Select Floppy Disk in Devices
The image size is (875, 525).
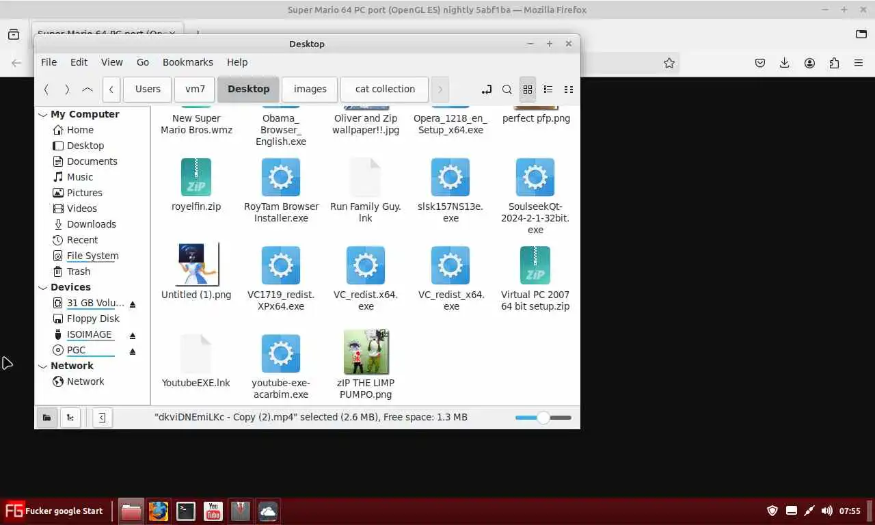coord(93,319)
